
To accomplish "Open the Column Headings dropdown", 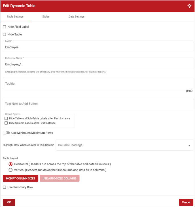I will click(122, 145).
